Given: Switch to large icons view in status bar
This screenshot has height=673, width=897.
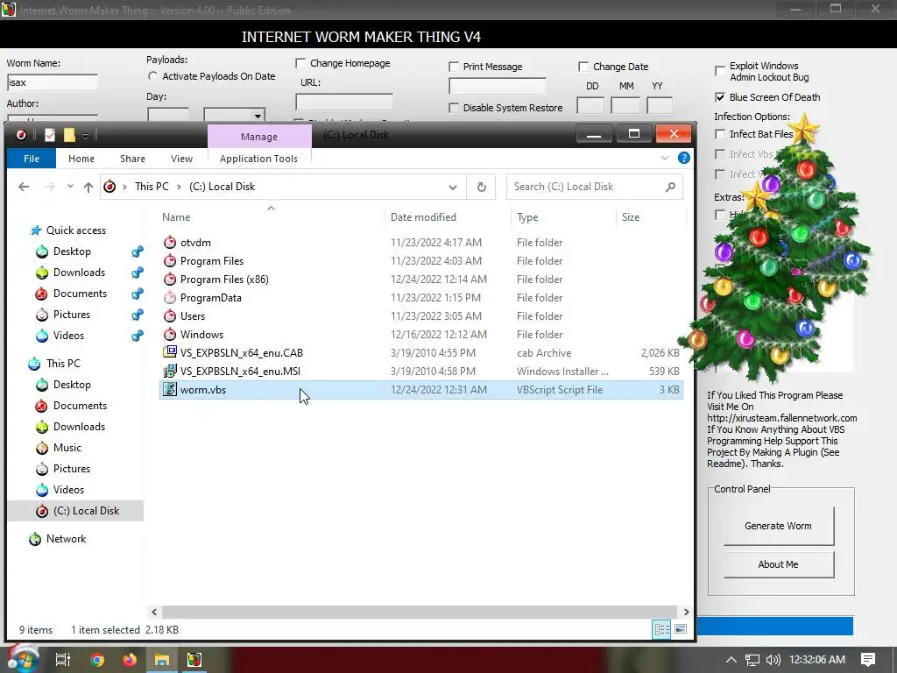Looking at the screenshot, I should [x=680, y=629].
